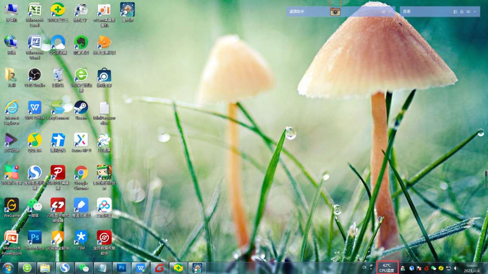Launch QQ浏览器 from the desktop
This screenshot has height=274, width=488.
point(58,45)
